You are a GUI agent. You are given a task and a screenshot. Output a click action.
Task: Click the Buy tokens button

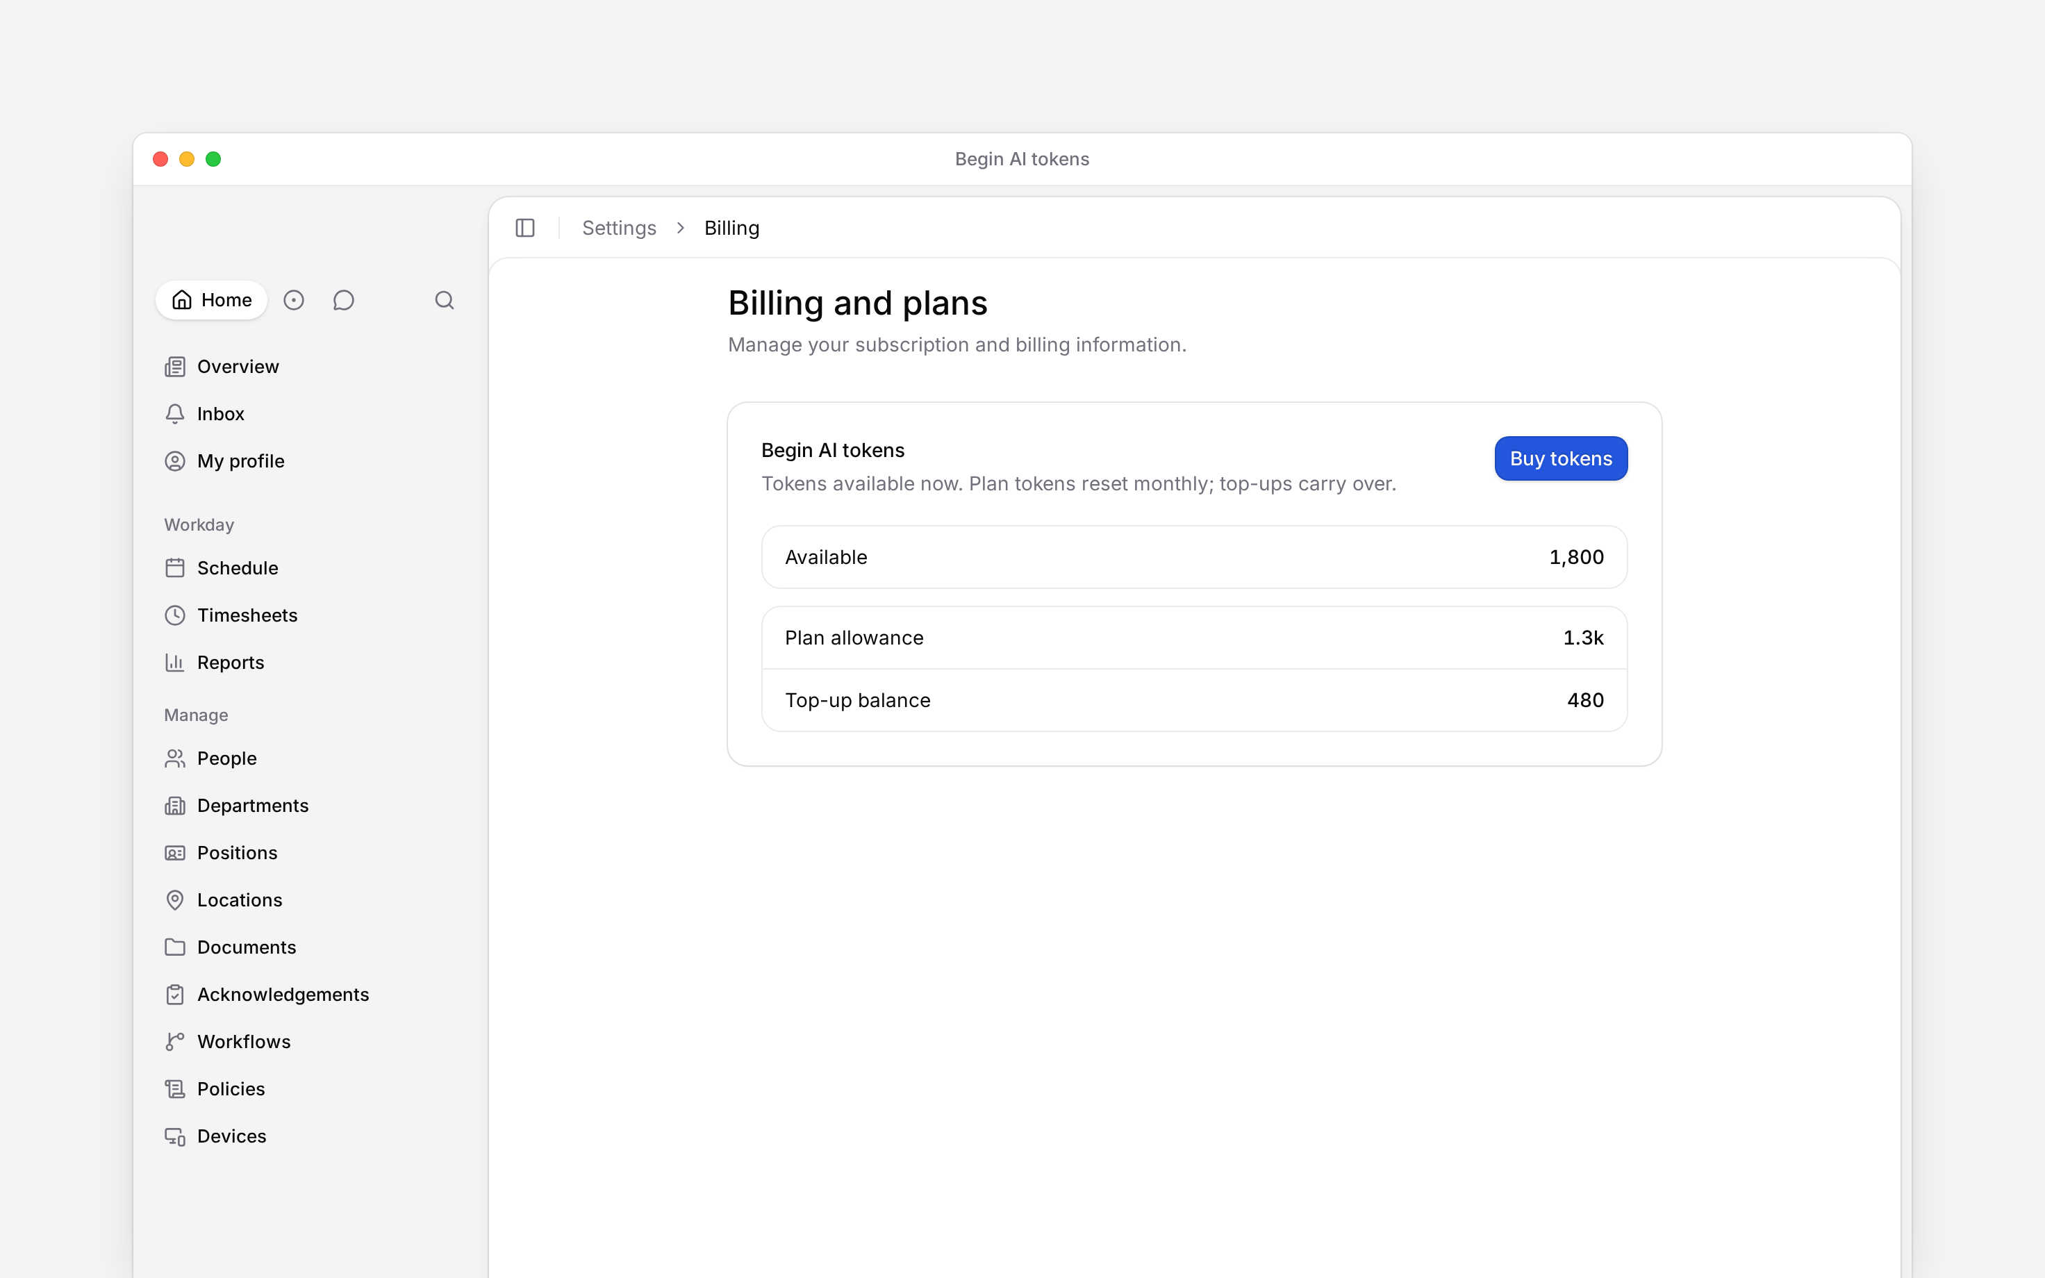tap(1561, 458)
